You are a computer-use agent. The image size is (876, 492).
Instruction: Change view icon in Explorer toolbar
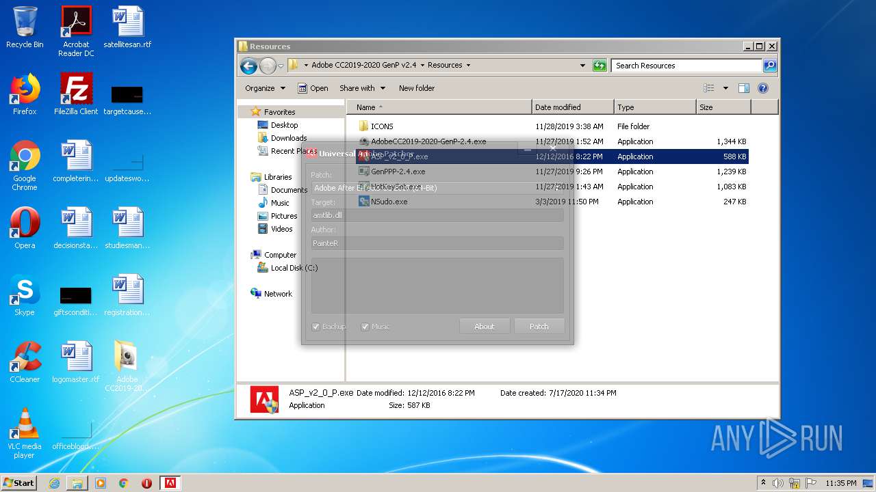pyautogui.click(x=709, y=88)
